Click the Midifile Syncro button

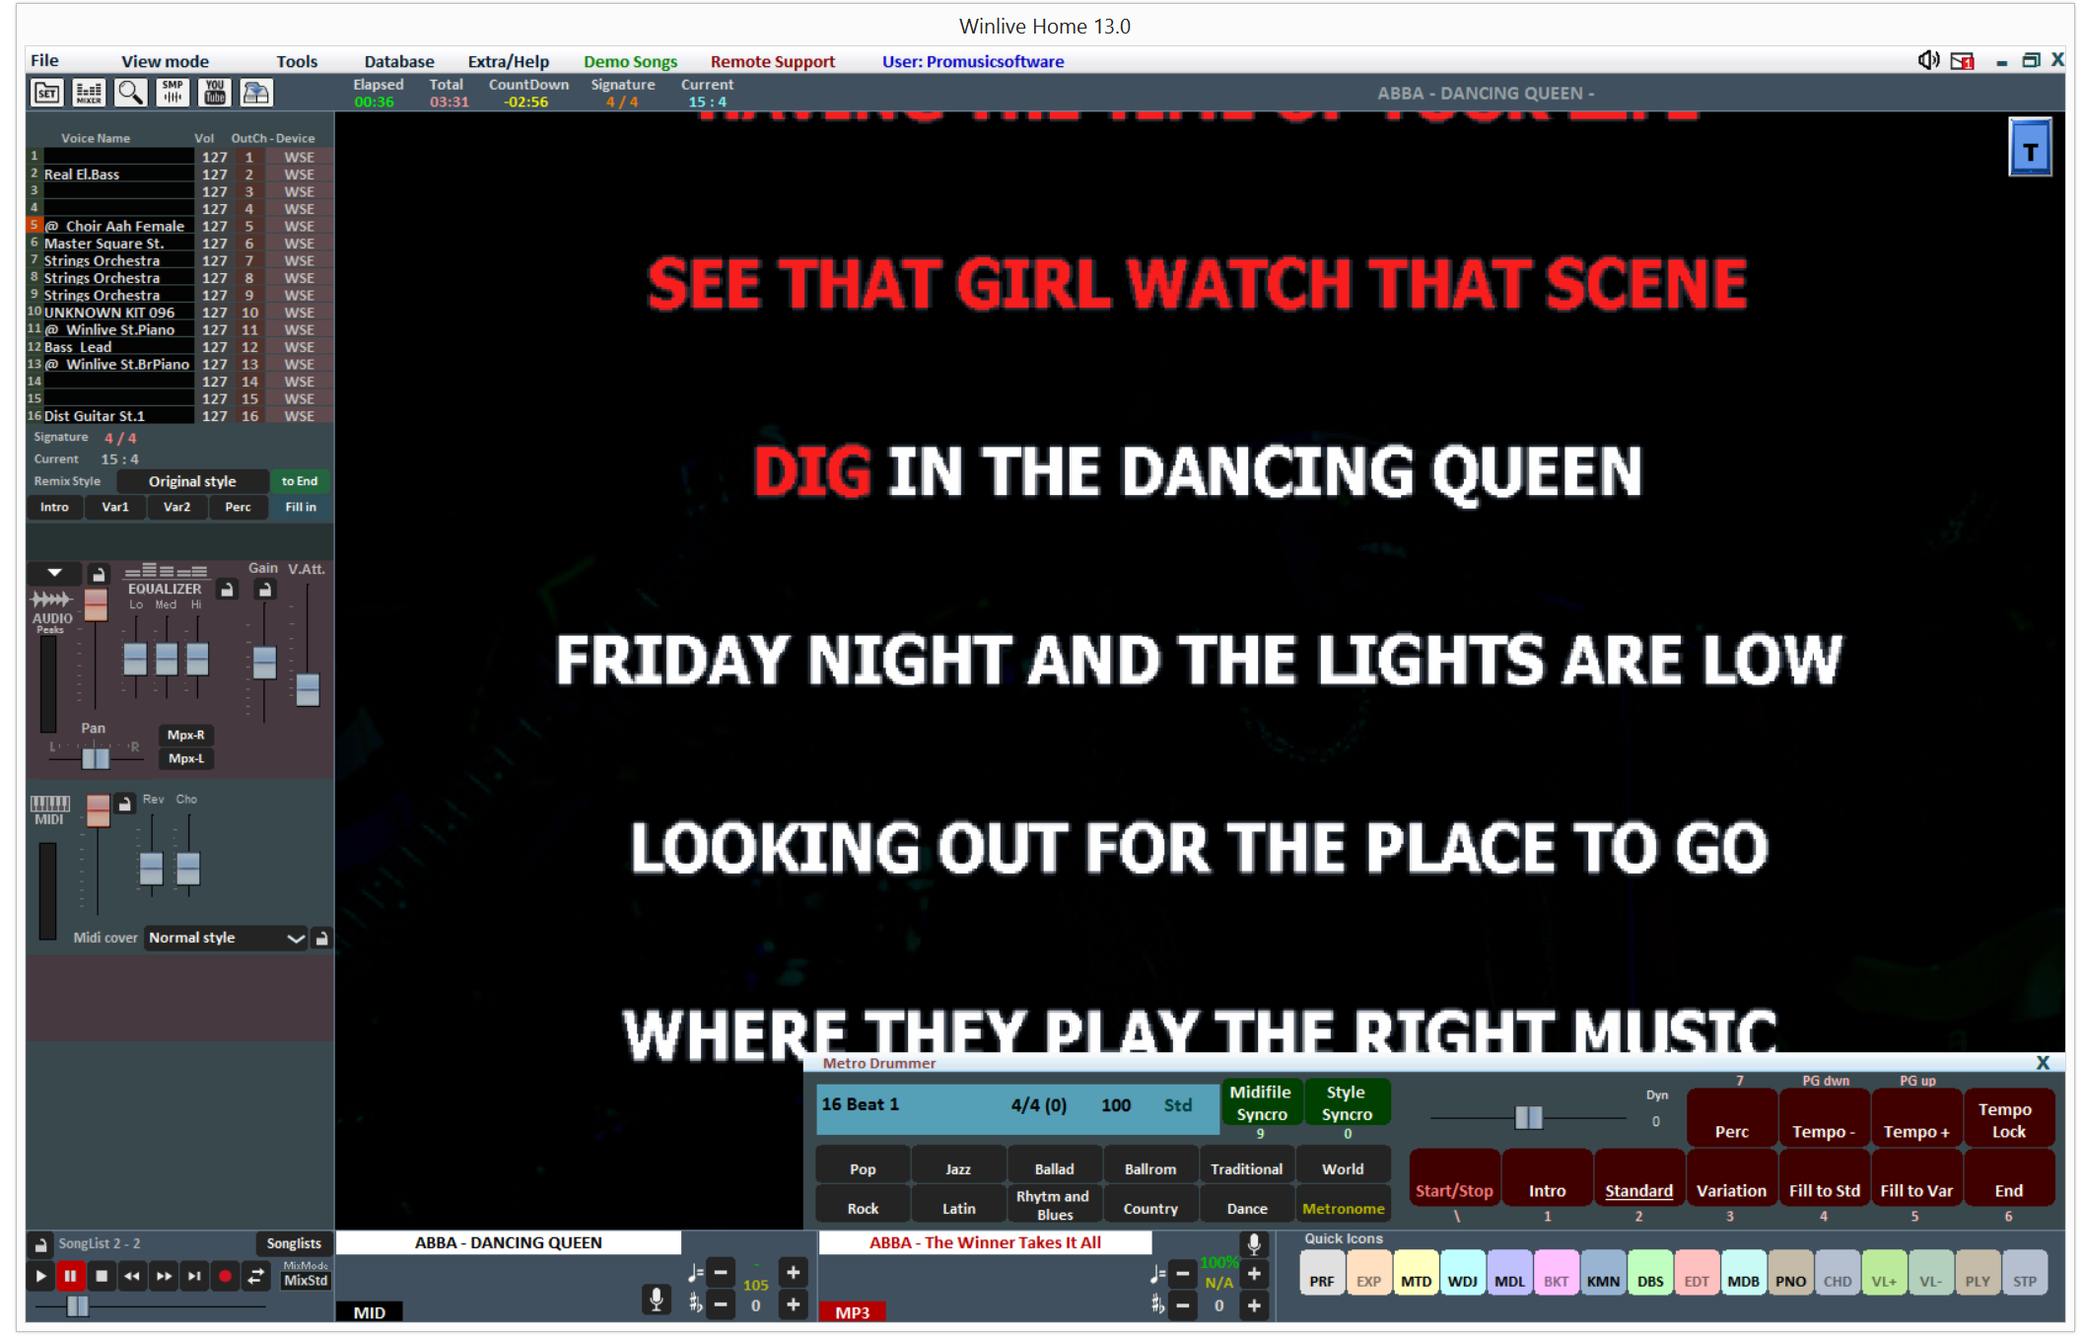point(1261,1103)
